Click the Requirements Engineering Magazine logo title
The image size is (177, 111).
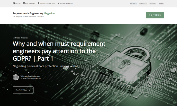pos(34,13)
